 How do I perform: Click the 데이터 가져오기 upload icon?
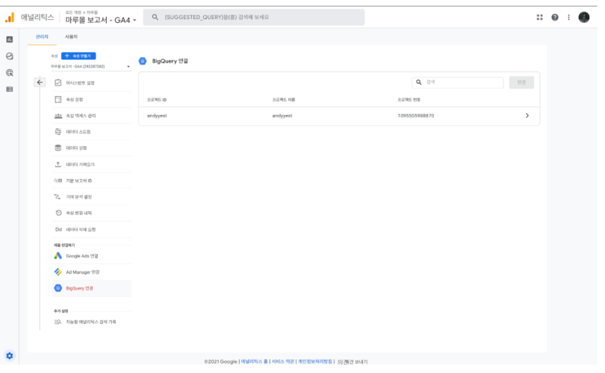(58, 165)
